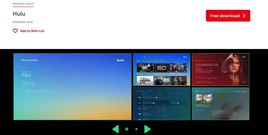268x135 pixels.
Task: Select Alex profile in the screenshot
Action: pos(26,75)
